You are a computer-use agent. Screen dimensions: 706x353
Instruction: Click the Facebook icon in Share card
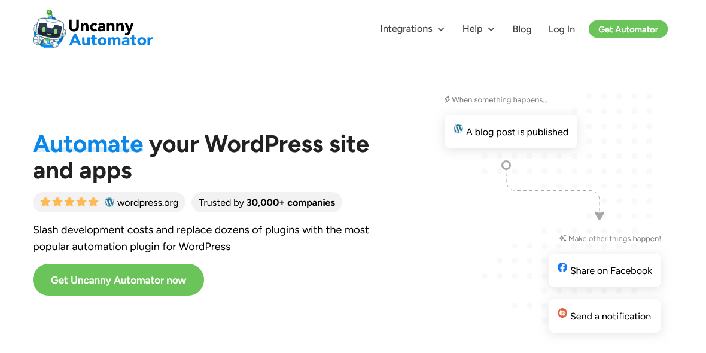point(562,267)
